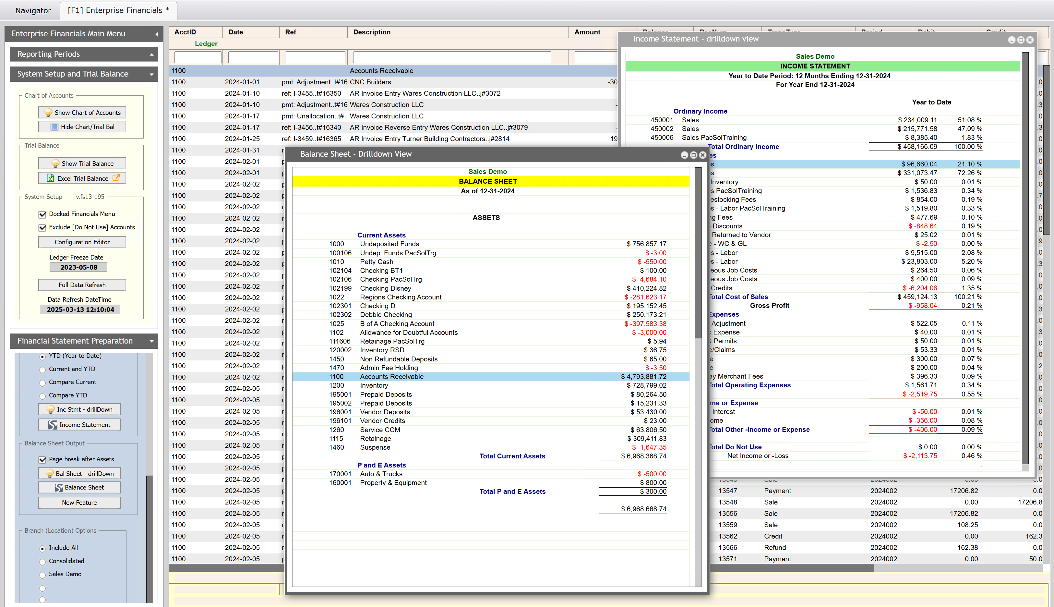This screenshot has width=1054, height=607.
Task: Collapse the System Setup and Trial Balance panel
Action: [x=152, y=74]
